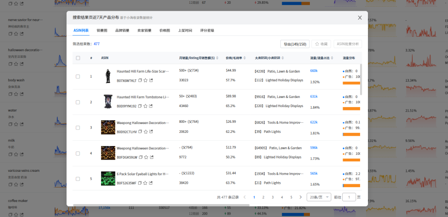Click the ASIN批量分析 button

(x=348, y=44)
